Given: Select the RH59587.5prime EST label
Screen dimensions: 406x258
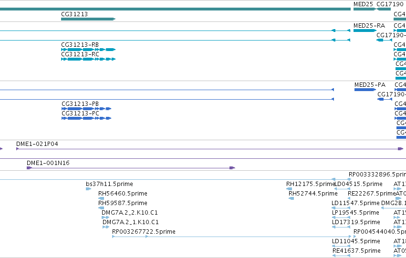Looking at the screenshot, I should [x=123, y=203].
